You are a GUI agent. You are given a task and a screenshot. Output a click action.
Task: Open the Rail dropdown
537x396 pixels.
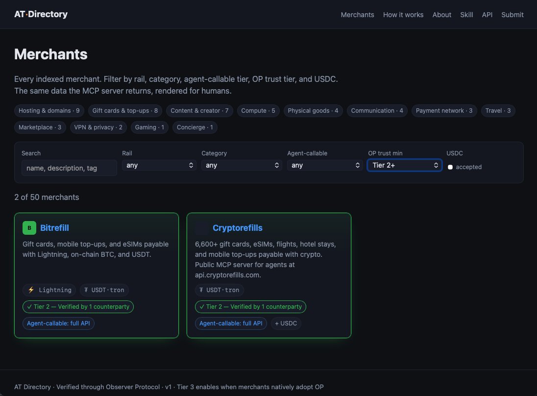(x=159, y=165)
